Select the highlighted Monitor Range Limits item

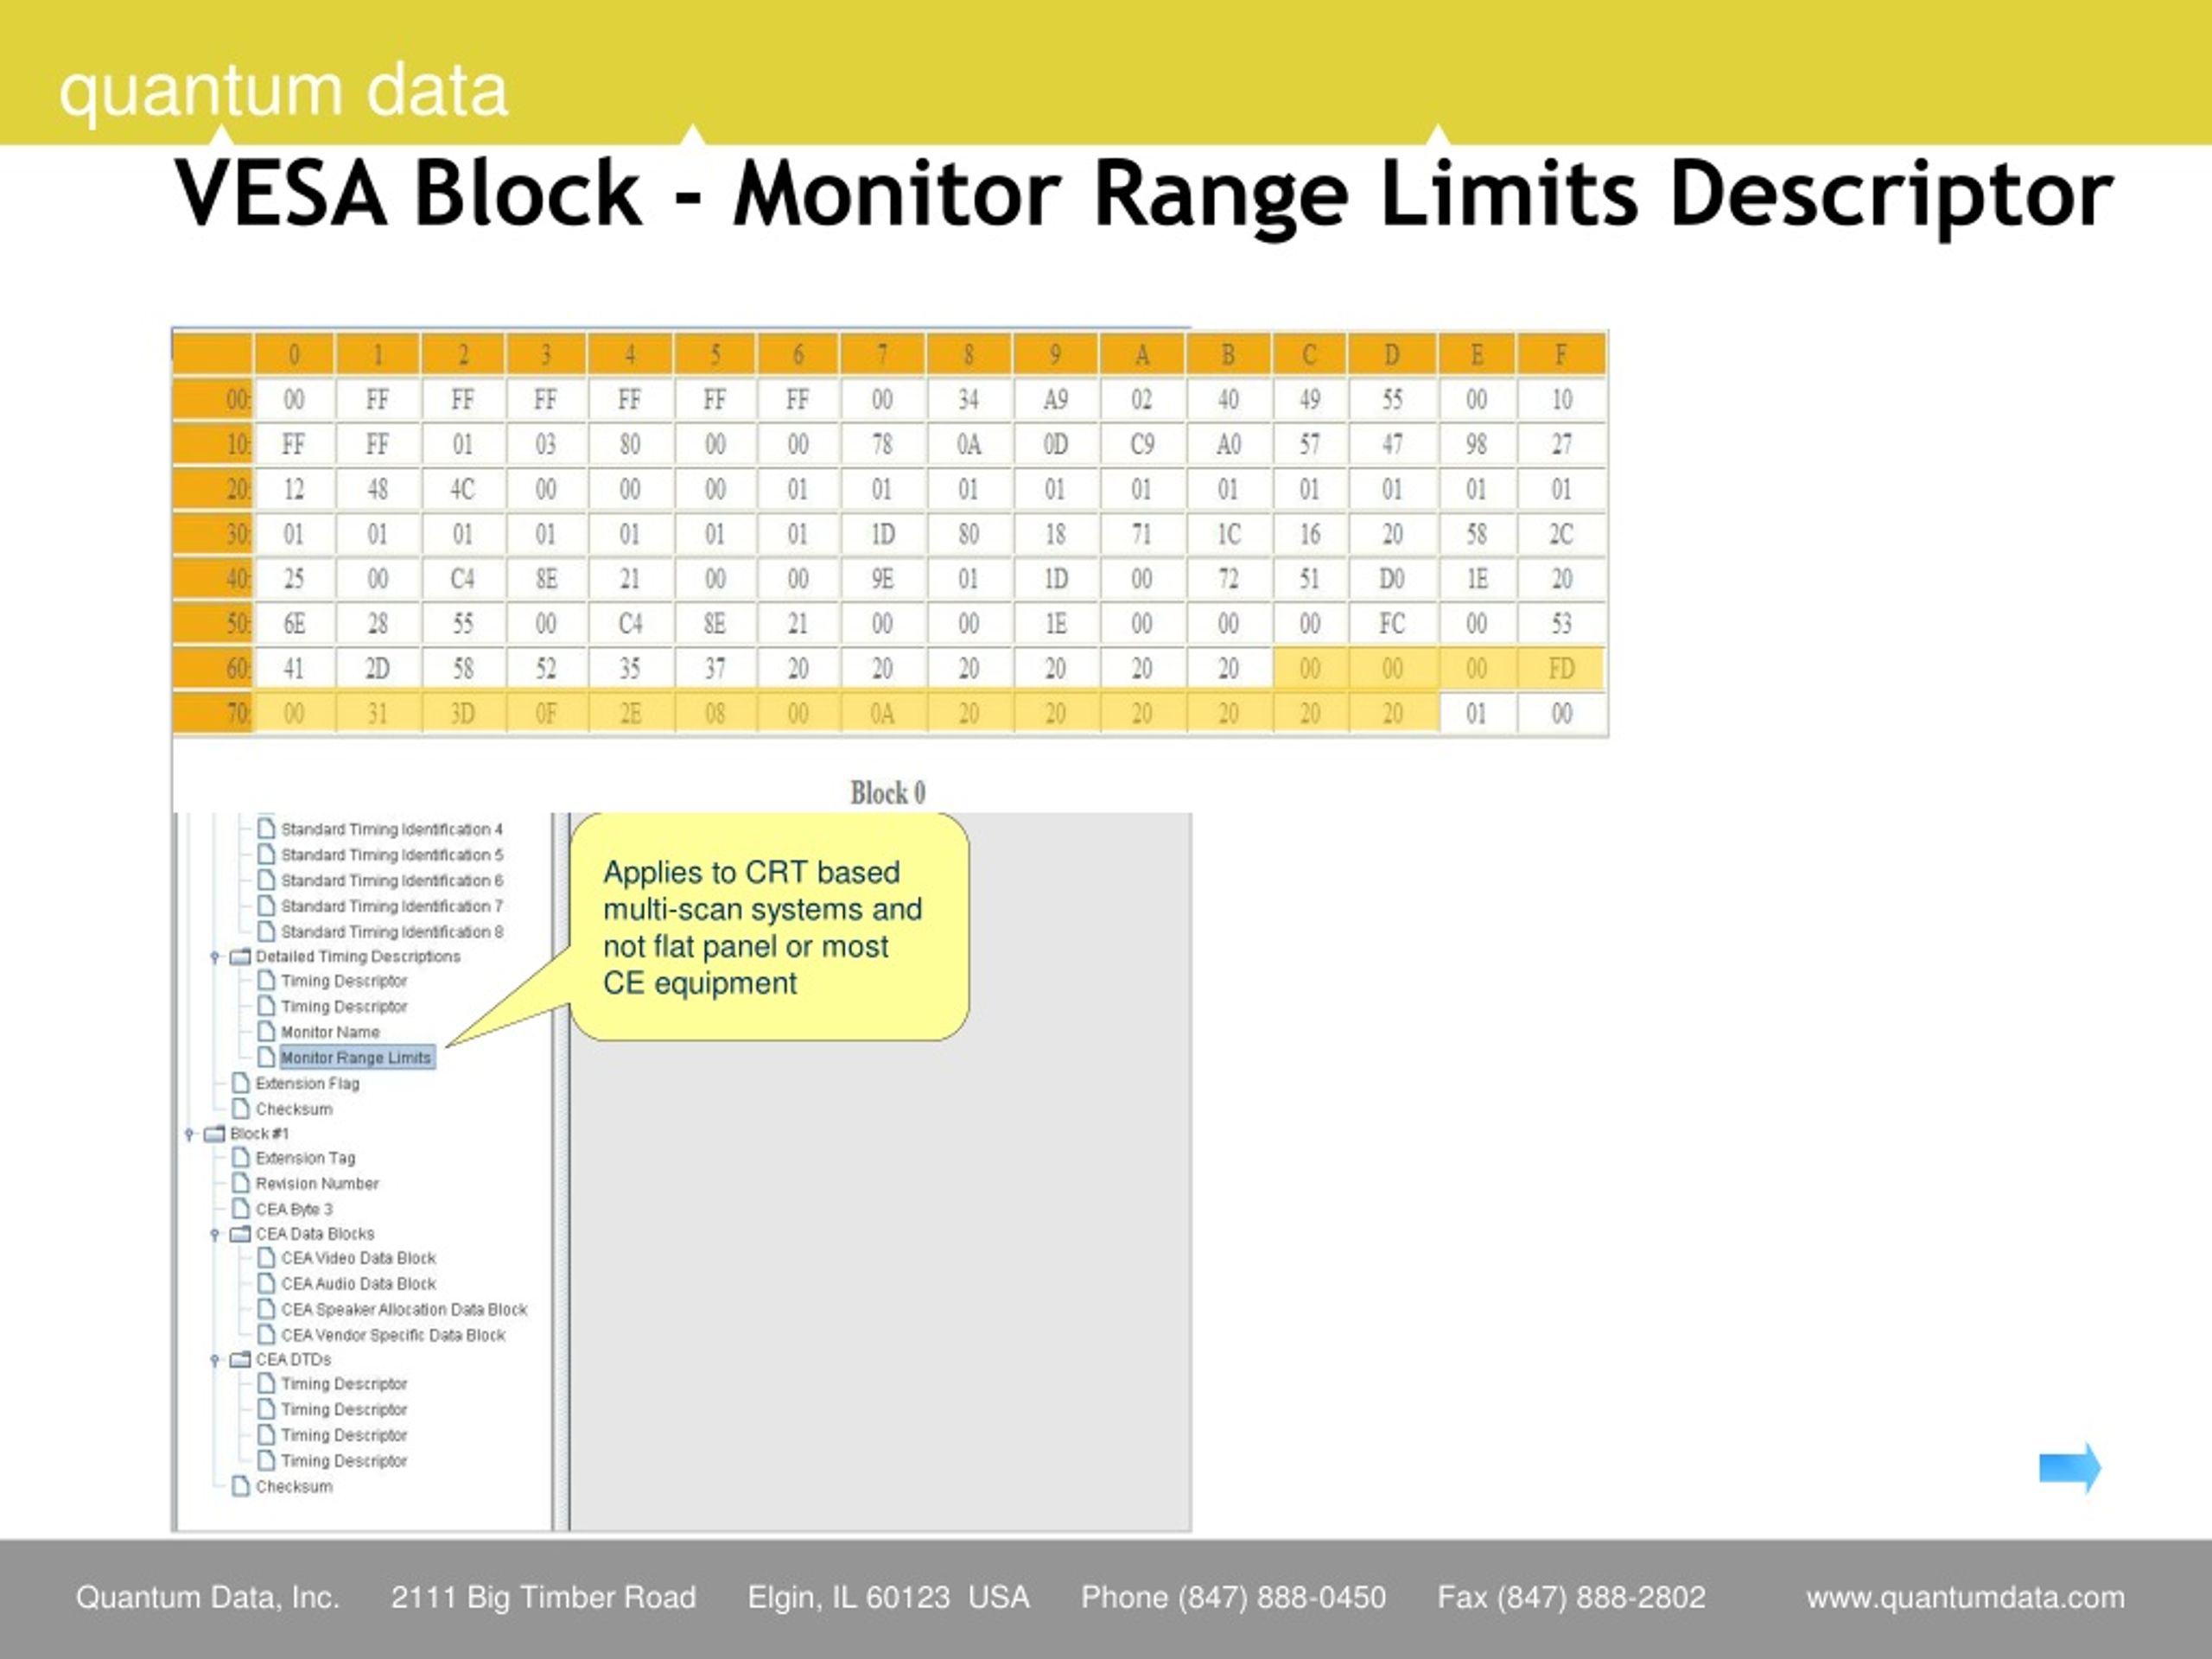click(x=356, y=1057)
